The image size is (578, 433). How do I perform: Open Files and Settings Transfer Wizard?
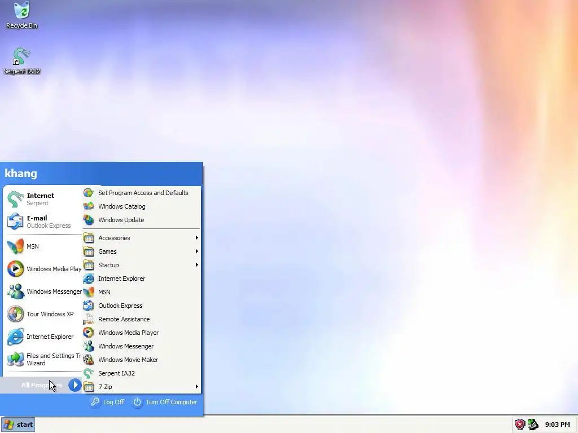(x=43, y=359)
